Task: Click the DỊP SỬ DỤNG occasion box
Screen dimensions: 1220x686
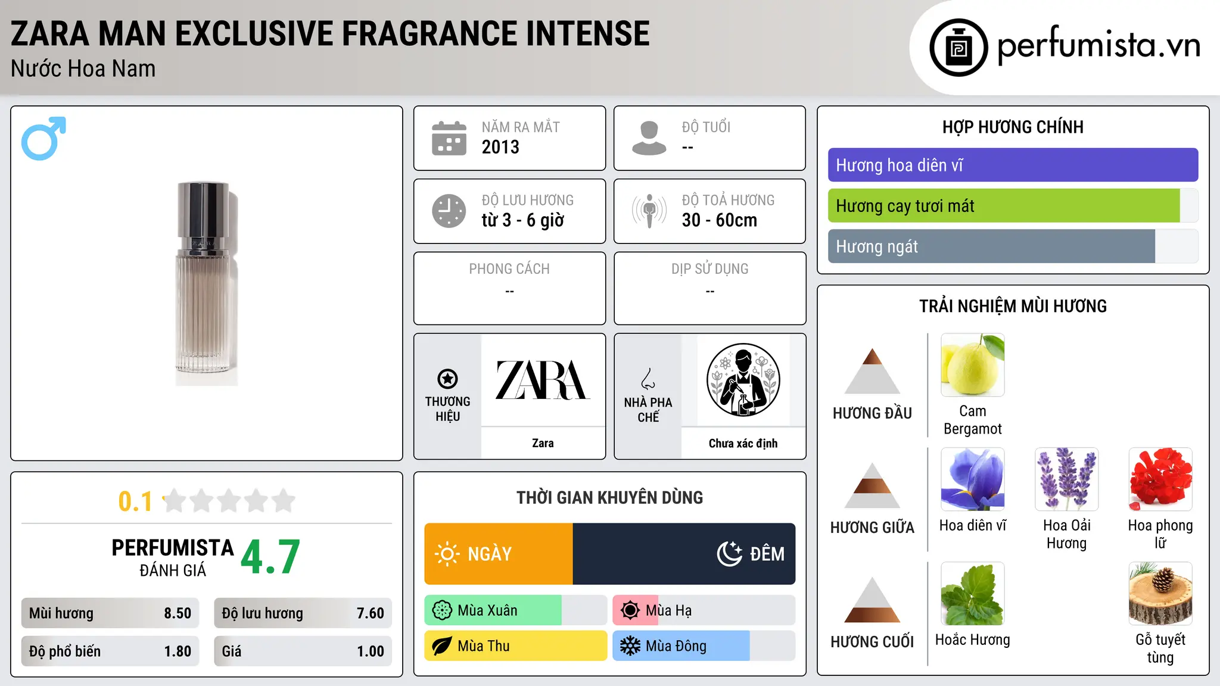Action: coord(709,288)
